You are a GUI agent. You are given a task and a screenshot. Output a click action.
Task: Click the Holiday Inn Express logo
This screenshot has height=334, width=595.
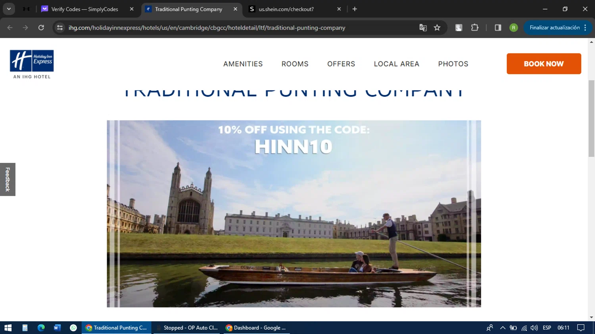click(x=32, y=64)
